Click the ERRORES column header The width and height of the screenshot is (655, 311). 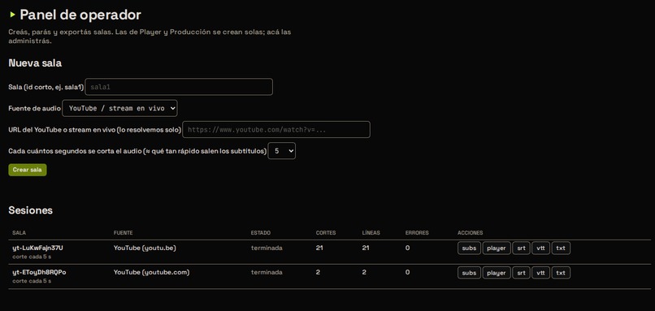coord(417,233)
